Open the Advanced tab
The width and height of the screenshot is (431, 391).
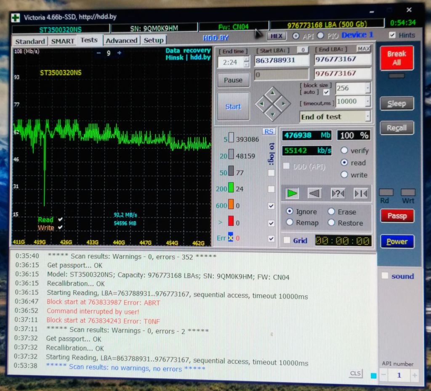pyautogui.click(x=121, y=41)
